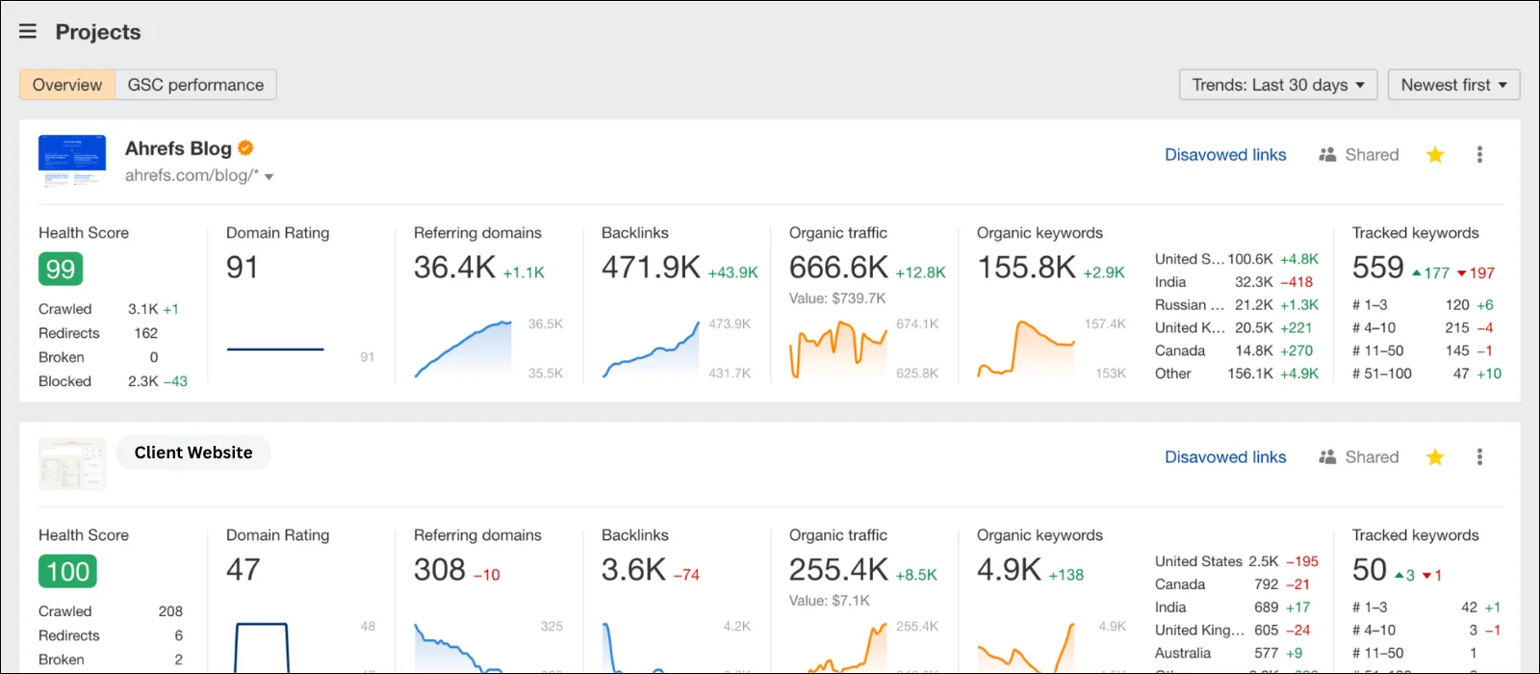This screenshot has height=674, width=1540.
Task: Expand the ahrefs.com/blog/* scope dropdown
Action: pos(269,177)
